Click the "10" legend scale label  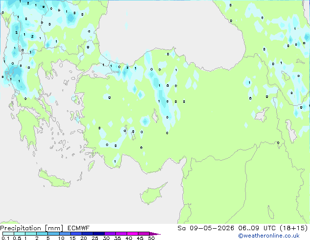[x=61, y=238]
